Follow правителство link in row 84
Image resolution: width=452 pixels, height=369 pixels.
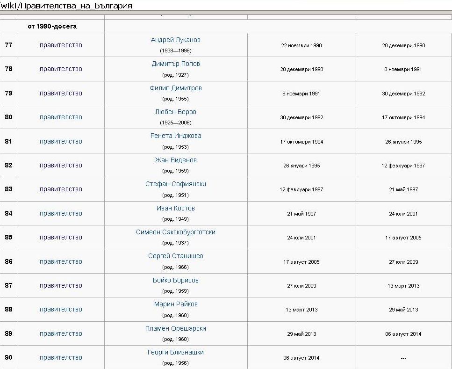61,214
